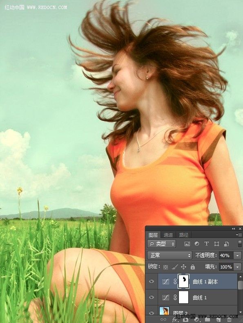Filter layers by adjustment layer type
The height and width of the screenshot is (323, 243).
[x=197, y=244]
